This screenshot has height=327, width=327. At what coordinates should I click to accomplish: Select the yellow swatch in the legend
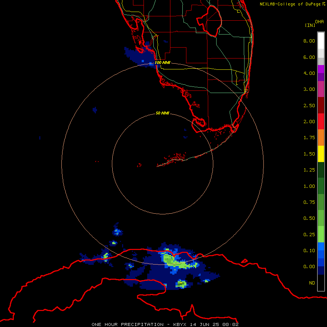[321, 154]
